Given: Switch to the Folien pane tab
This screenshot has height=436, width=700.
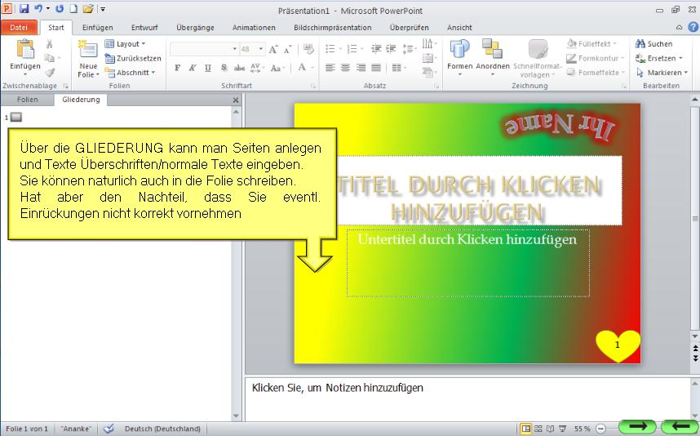Looking at the screenshot, I should pyautogui.click(x=27, y=100).
